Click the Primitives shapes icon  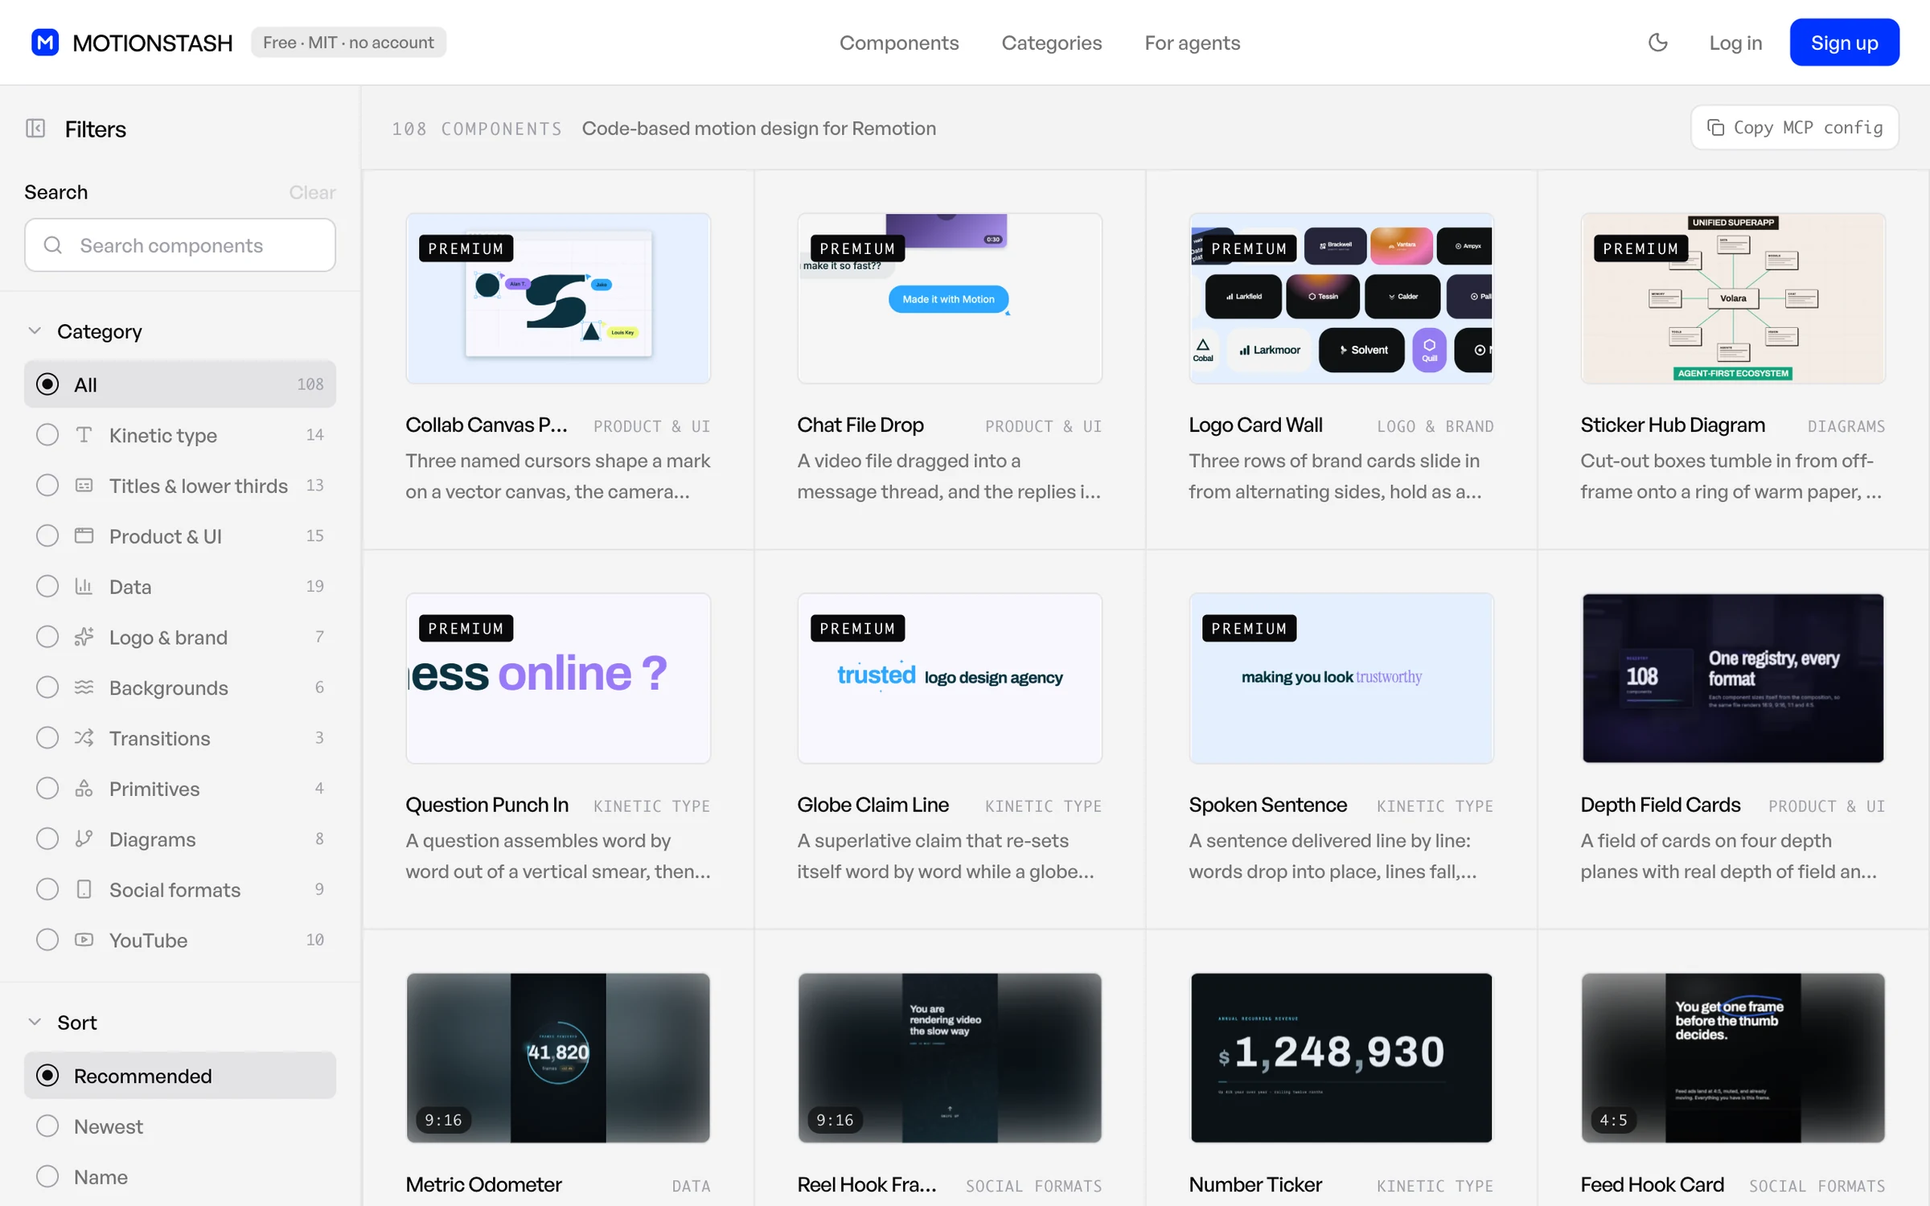[x=84, y=789]
